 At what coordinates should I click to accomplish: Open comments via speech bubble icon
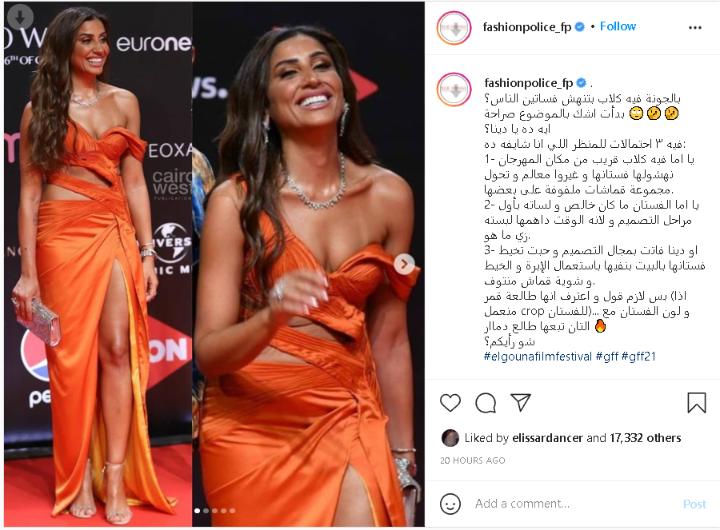[486, 403]
